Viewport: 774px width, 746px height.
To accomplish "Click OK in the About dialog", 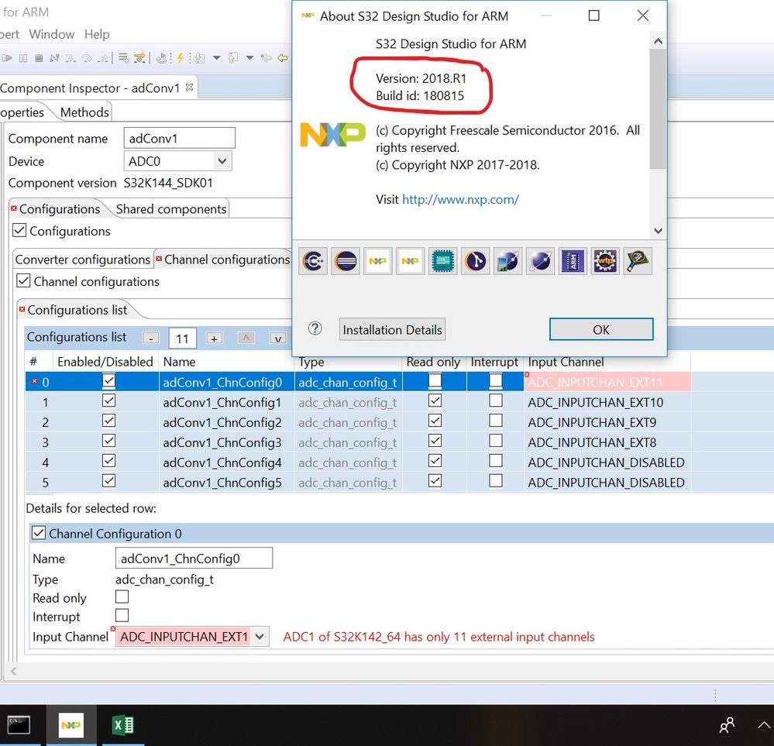I will click(x=601, y=329).
